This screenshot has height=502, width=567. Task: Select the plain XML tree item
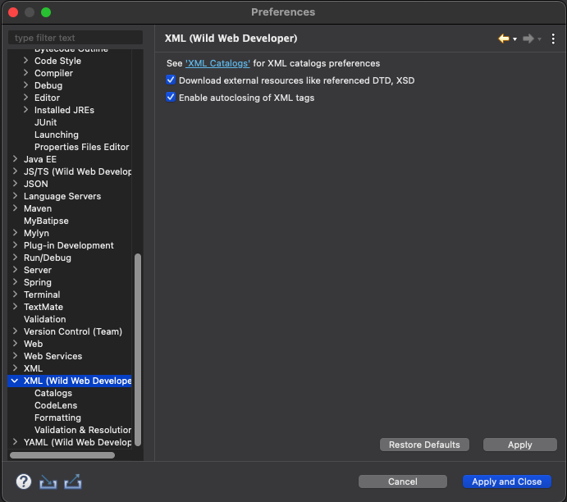tap(34, 368)
